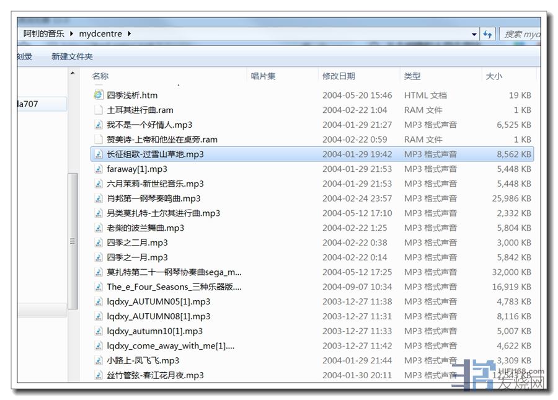This screenshot has width=558, height=400.
Task: Open the address bar history dropdown
Action: (x=474, y=34)
